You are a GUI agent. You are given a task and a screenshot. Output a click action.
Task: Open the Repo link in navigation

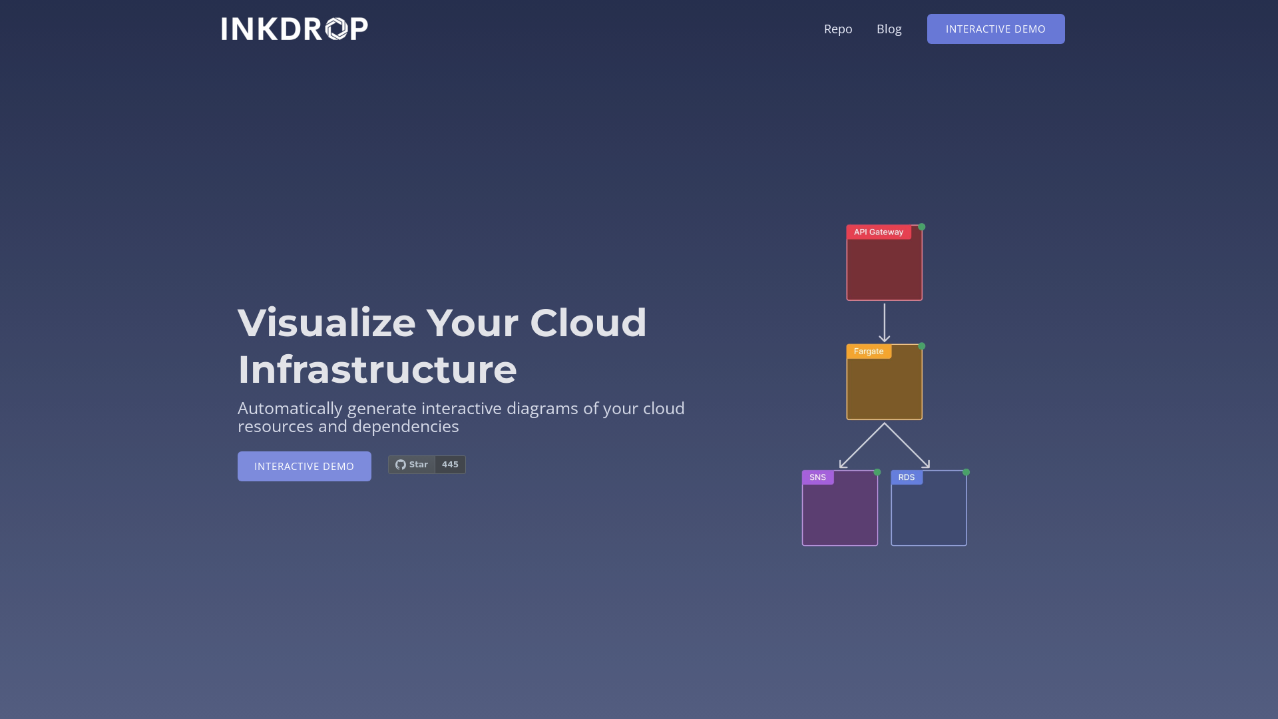tap(838, 29)
